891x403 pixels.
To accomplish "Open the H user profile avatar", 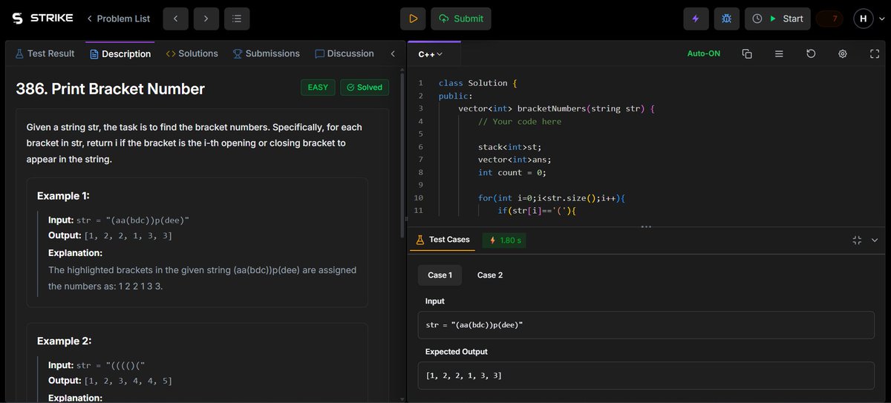I will pyautogui.click(x=863, y=19).
